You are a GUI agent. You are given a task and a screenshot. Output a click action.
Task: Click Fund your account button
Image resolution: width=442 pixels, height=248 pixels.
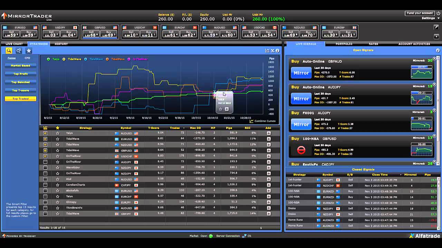(420, 13)
